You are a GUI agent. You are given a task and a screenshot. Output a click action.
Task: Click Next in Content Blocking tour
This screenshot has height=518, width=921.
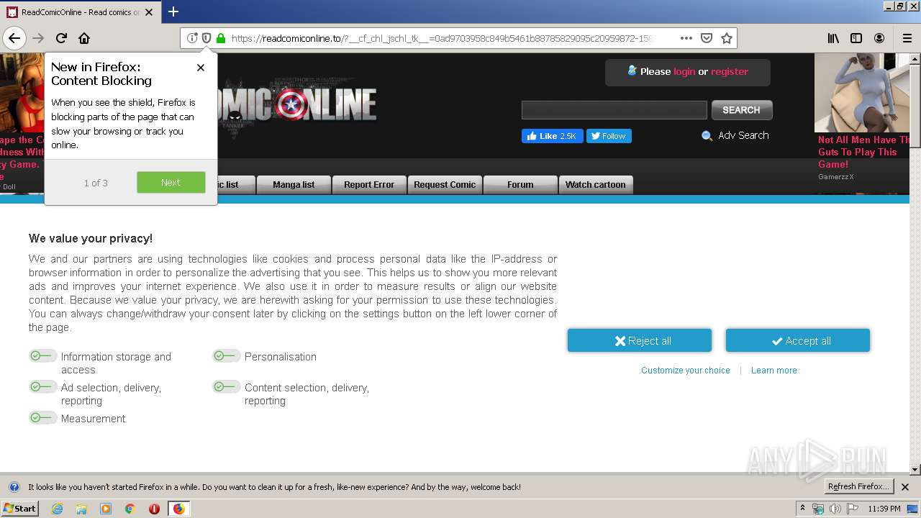(171, 182)
